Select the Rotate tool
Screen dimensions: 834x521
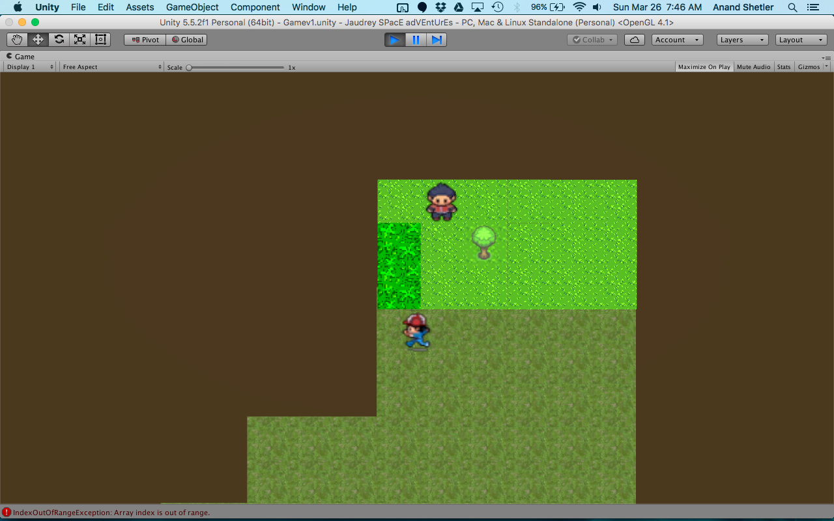(59, 40)
